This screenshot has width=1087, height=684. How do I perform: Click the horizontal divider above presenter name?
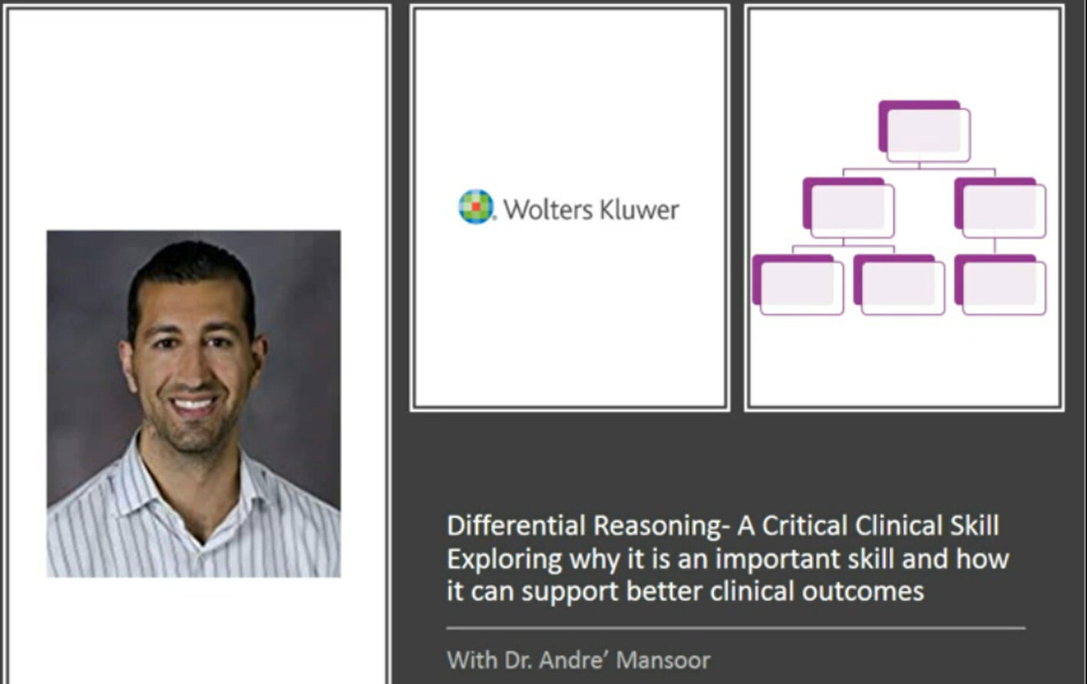[735, 628]
